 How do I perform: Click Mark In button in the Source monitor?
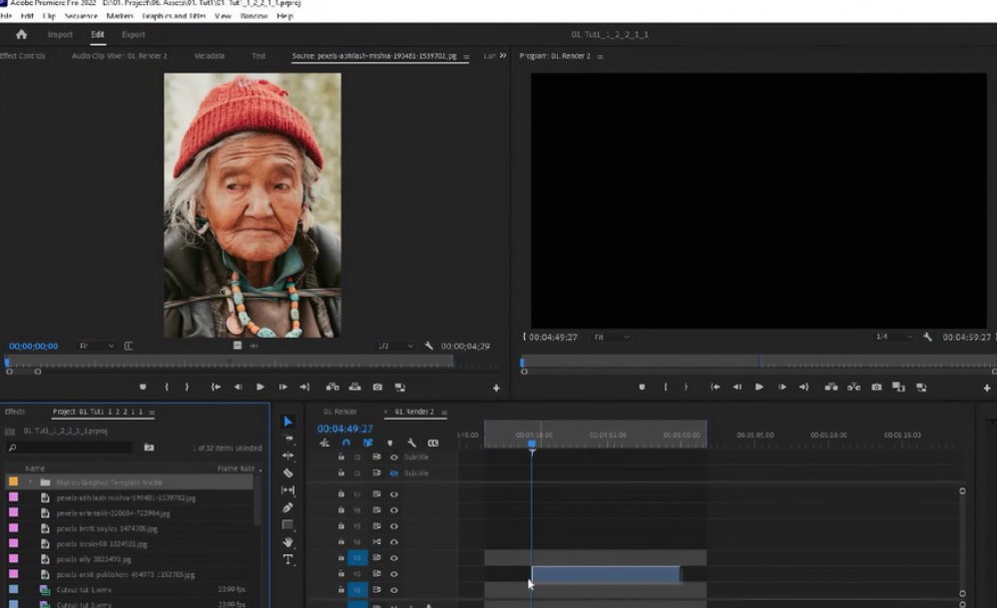[x=166, y=387]
